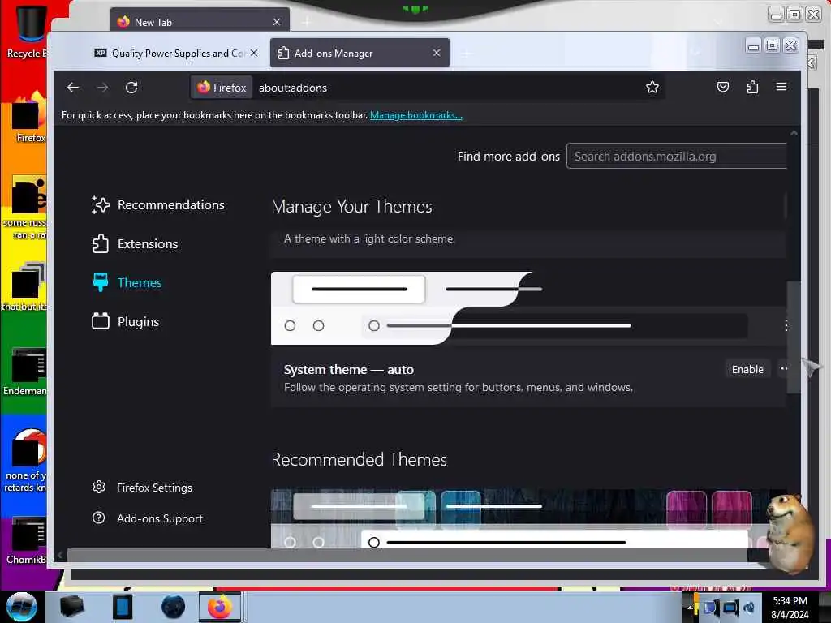Click the horizontal scrollbar at page bottom

407,555
